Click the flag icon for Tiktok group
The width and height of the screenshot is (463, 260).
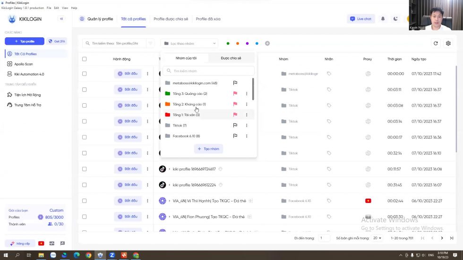[x=235, y=126]
